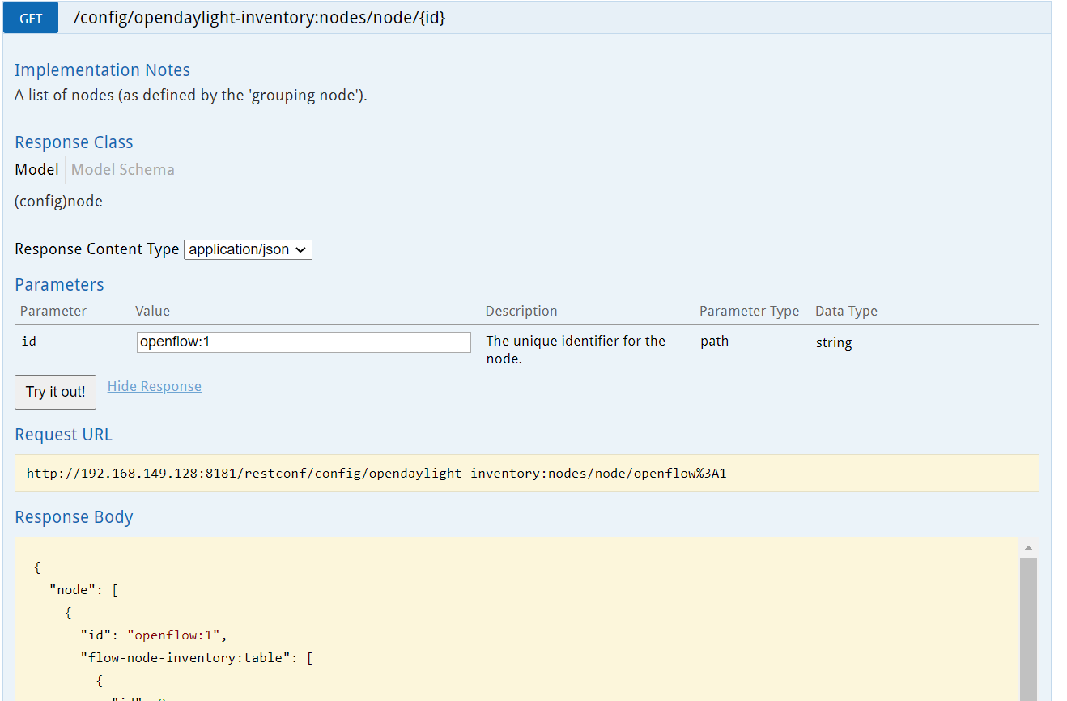Click the Parameters section heading
Screen dimensions: 1067x701
point(59,284)
